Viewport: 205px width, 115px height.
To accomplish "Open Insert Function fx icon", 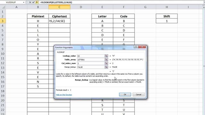I will click(37, 2).
